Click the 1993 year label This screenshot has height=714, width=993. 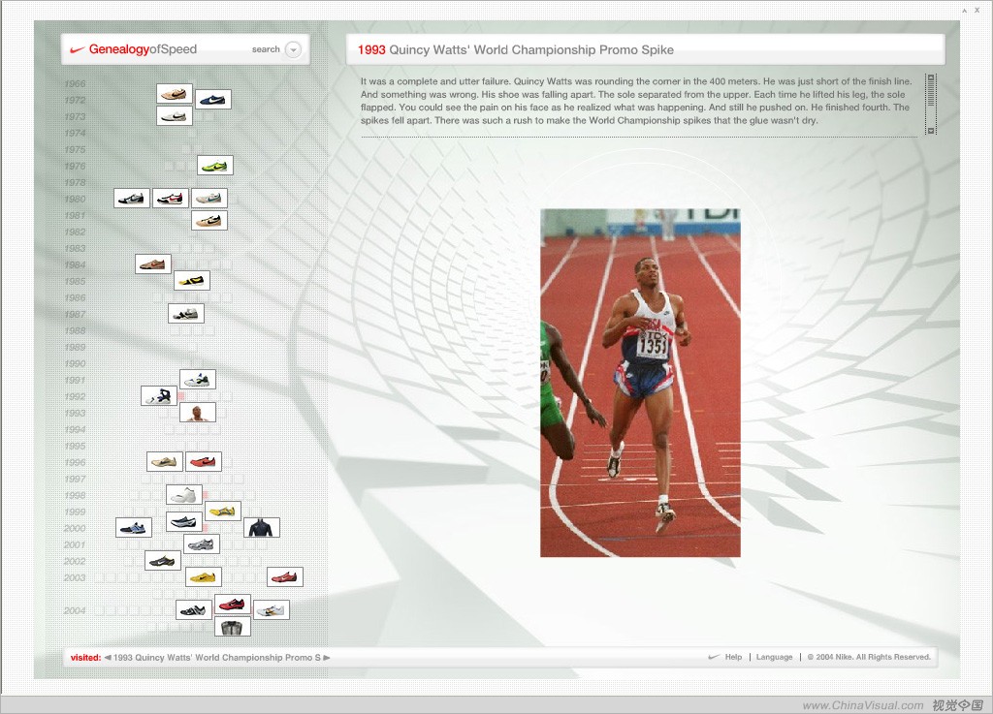tap(75, 413)
